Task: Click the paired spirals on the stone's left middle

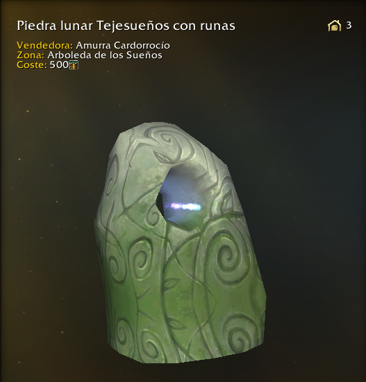Action: (x=131, y=258)
